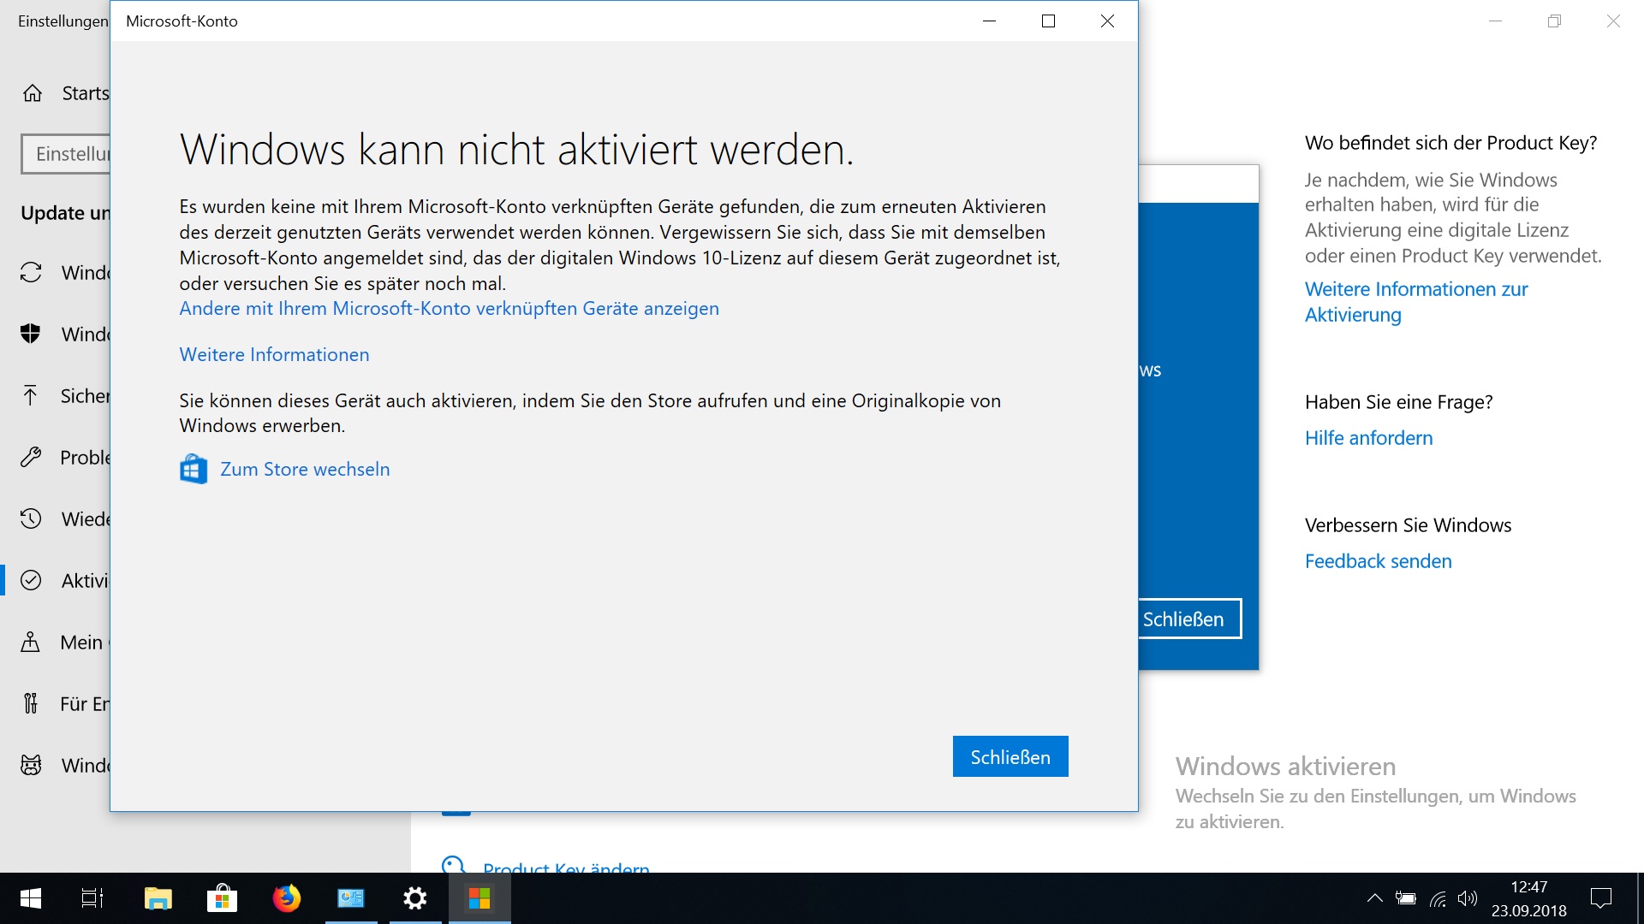Image resolution: width=1644 pixels, height=924 pixels.
Task: Select Aktivierung checkmark sidebar icon
Action: tap(31, 580)
